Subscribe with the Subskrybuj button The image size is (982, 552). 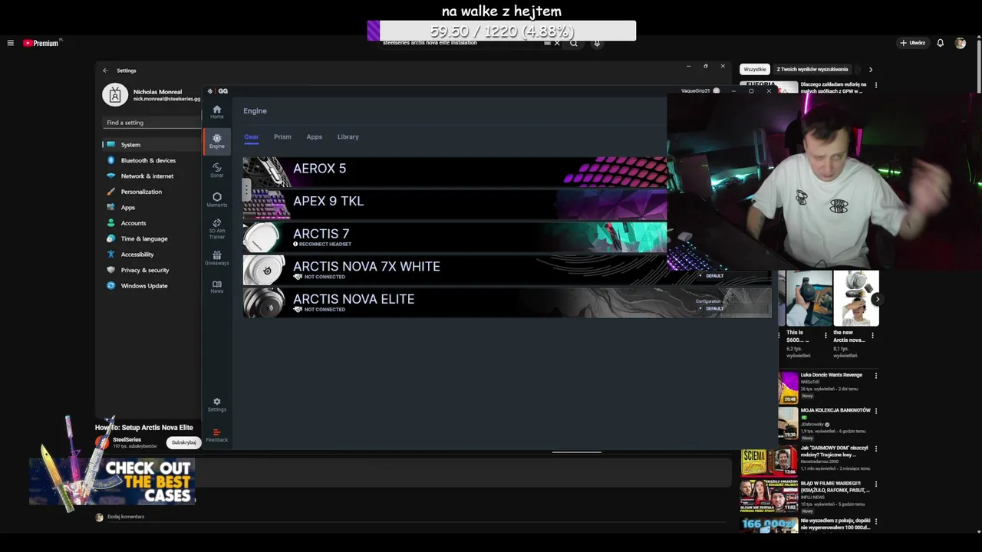[184, 442]
